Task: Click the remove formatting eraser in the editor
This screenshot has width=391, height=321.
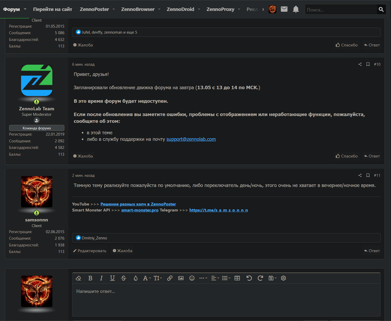Action: pyautogui.click(x=78, y=278)
